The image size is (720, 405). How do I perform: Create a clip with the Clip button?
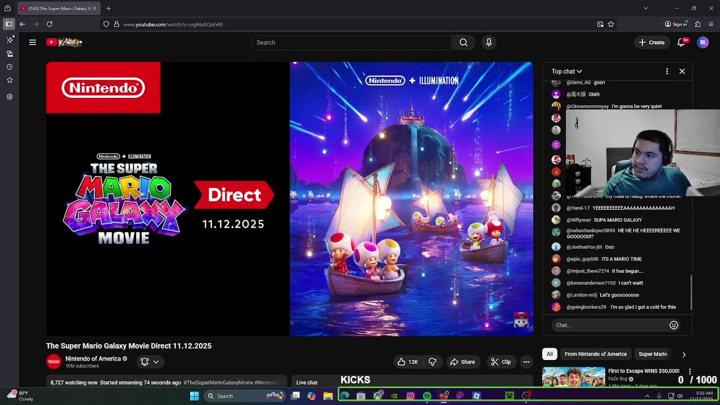coord(501,362)
